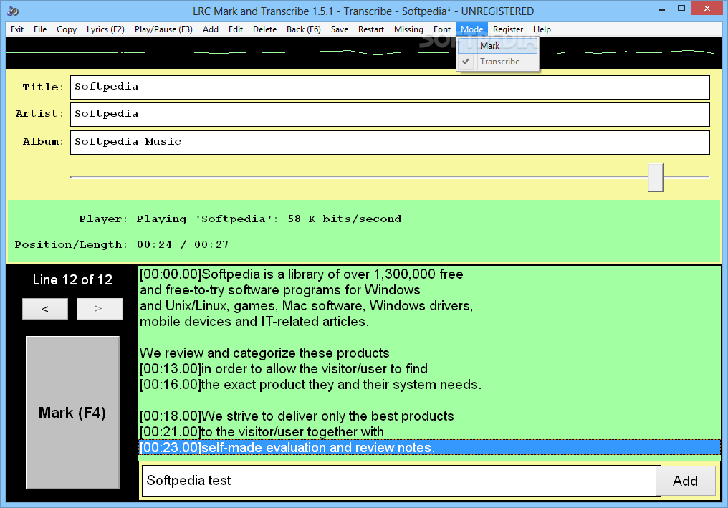Select line 'mobile devices and IT-related articles.'
Image resolution: width=728 pixels, height=508 pixels.
pyautogui.click(x=429, y=321)
